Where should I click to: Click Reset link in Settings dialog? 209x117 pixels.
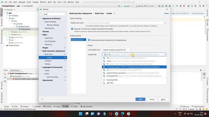167,13
